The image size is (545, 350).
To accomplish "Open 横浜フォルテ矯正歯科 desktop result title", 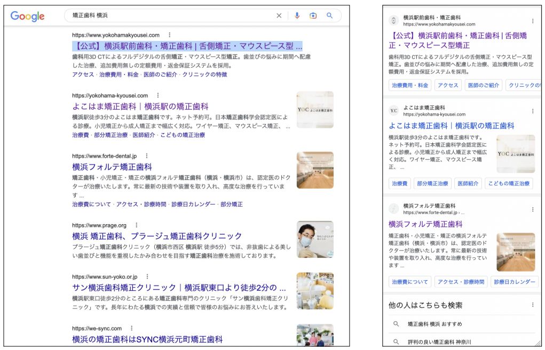I will pyautogui.click(x=112, y=167).
